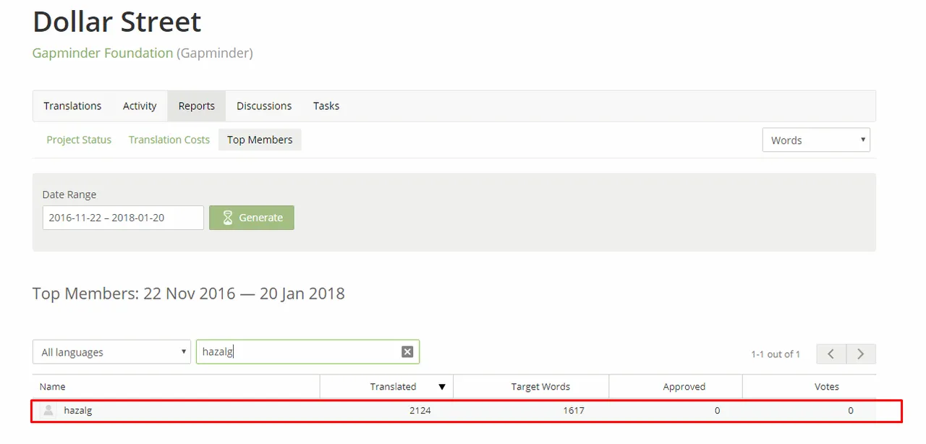Viewport: 926px width, 444px height.
Task: Click the Dollar Street project title
Action: (117, 22)
